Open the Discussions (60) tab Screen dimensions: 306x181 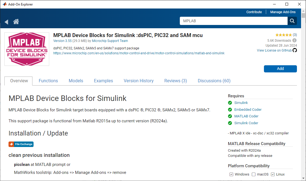tap(214, 81)
